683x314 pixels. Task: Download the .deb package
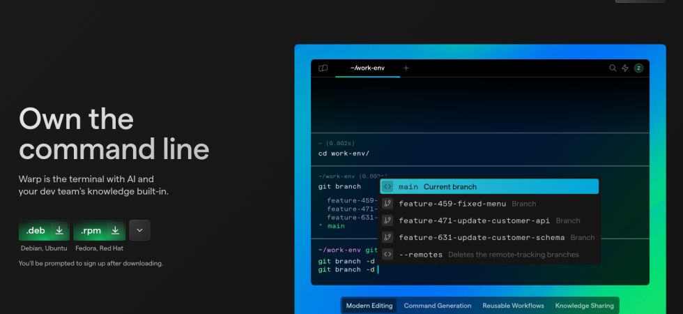(44, 230)
